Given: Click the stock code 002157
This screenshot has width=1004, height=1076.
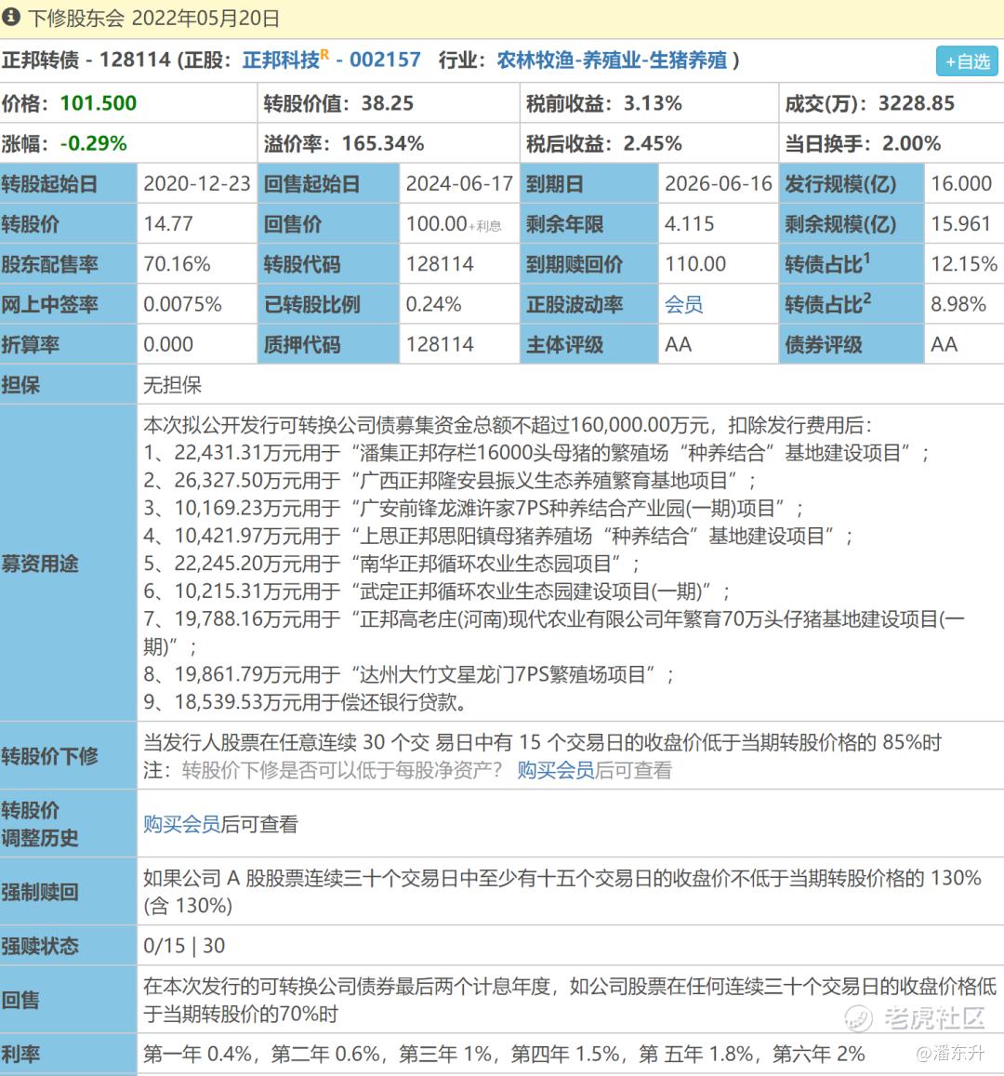Looking at the screenshot, I should (386, 60).
